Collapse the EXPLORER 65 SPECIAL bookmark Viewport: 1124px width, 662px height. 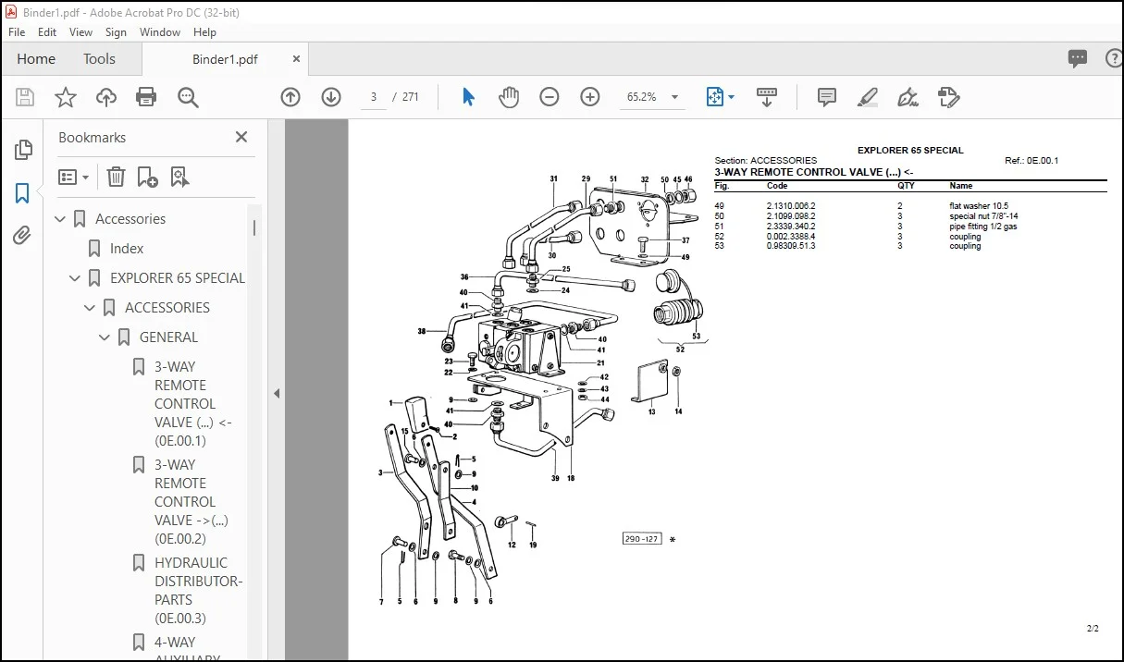click(x=76, y=278)
